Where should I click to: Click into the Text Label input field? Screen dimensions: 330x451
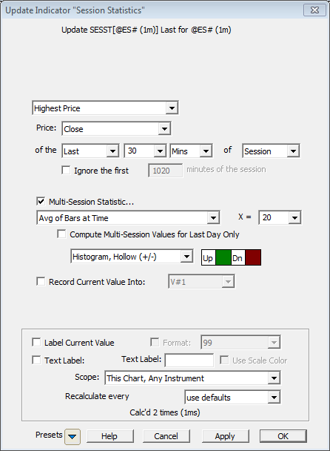(189, 360)
